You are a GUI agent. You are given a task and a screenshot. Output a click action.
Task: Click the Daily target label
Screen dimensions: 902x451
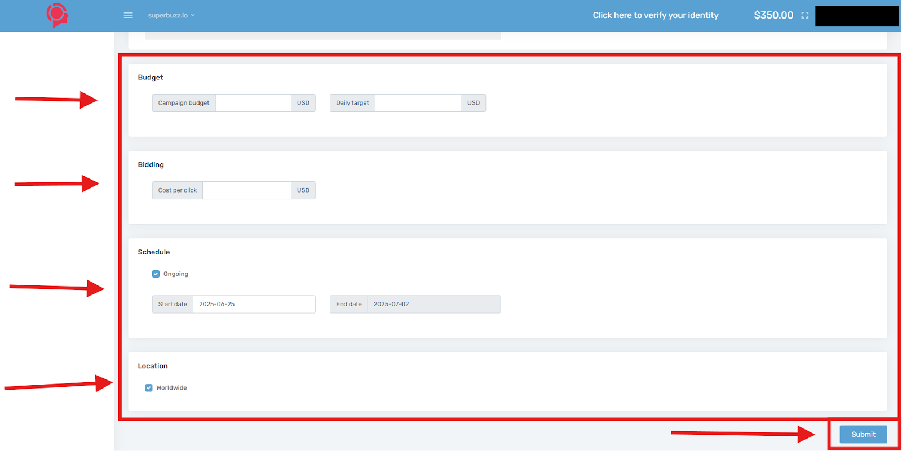[352, 103]
